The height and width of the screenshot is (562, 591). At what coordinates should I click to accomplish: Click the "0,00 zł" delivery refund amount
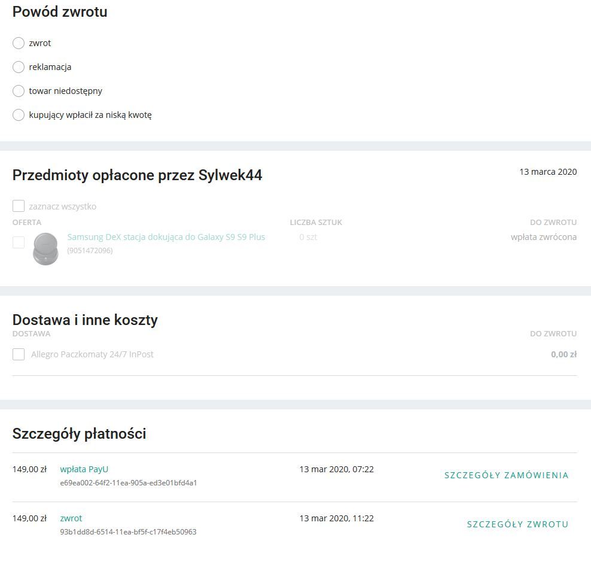pyautogui.click(x=563, y=354)
